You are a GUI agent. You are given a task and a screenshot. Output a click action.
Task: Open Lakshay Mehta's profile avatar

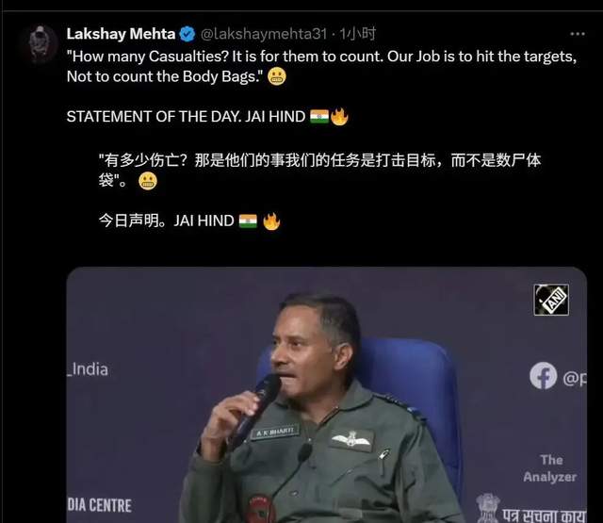coord(41,44)
